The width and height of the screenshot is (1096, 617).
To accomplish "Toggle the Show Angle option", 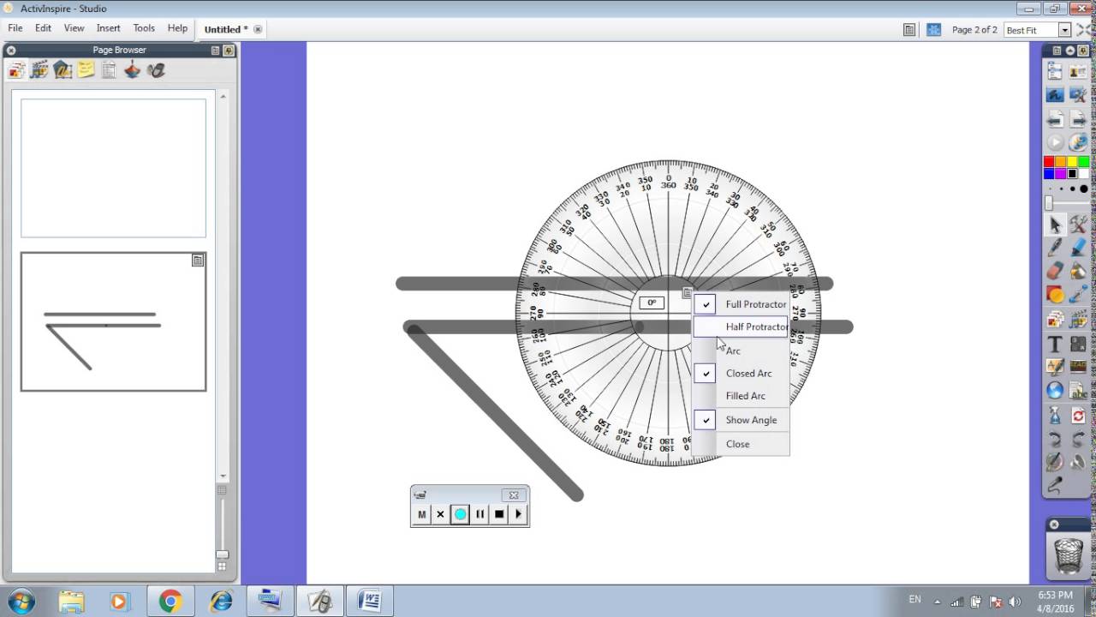I will click(x=741, y=420).
